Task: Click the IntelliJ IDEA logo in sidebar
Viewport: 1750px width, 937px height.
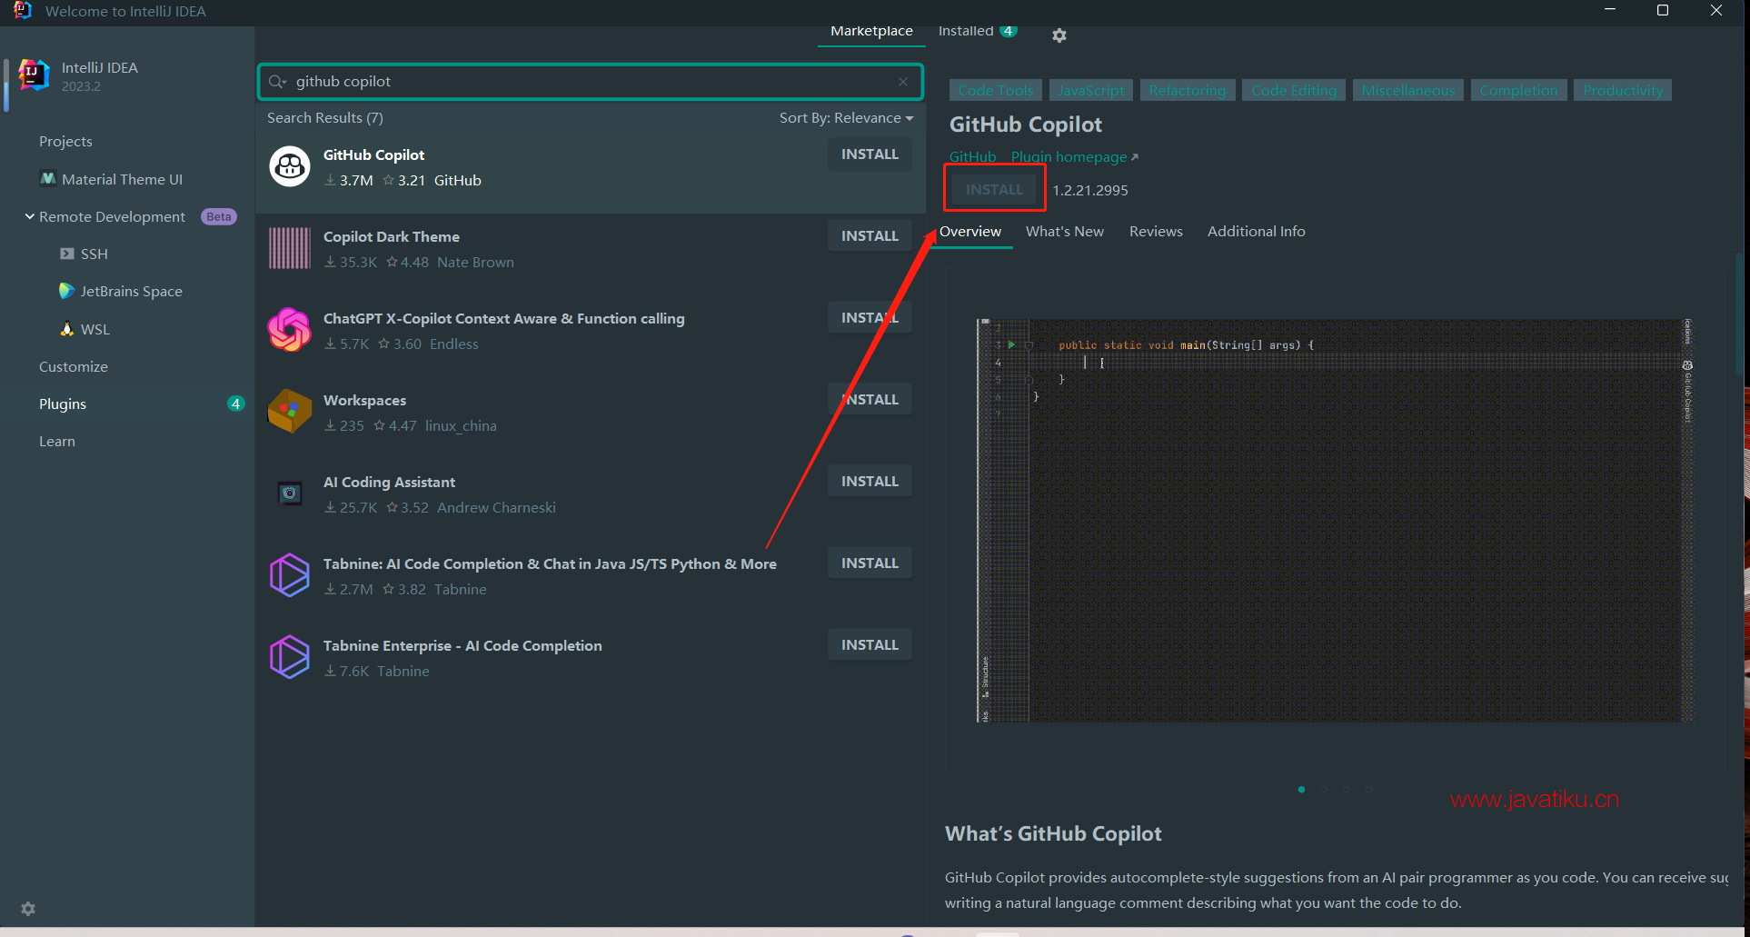Action: [35, 75]
